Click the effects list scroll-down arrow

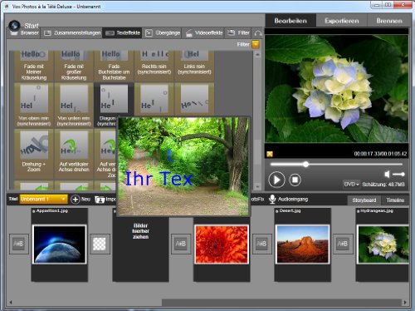point(257,187)
